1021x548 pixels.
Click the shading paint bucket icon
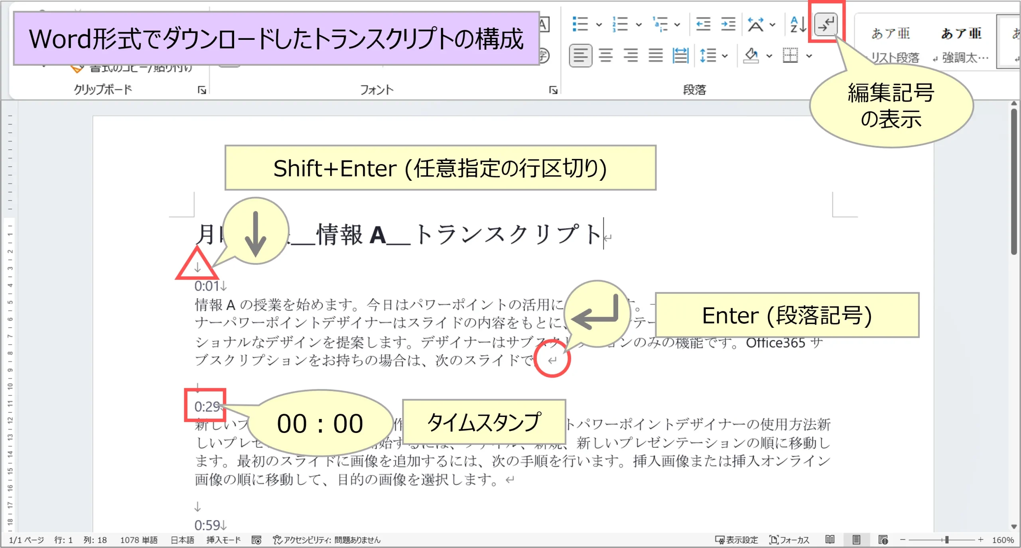pos(751,56)
